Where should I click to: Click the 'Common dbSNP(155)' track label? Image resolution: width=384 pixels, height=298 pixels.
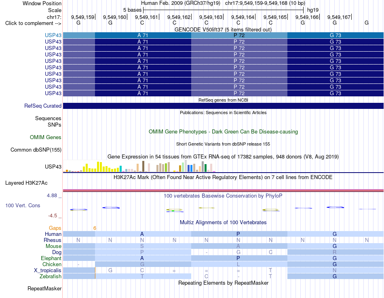click(36, 150)
